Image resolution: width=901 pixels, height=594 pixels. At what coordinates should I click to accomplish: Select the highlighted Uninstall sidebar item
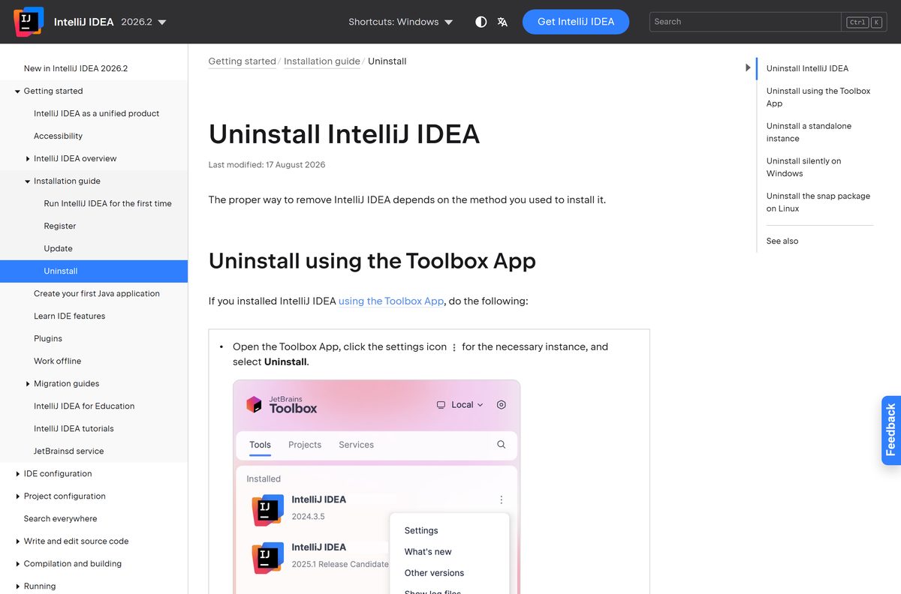click(x=94, y=271)
